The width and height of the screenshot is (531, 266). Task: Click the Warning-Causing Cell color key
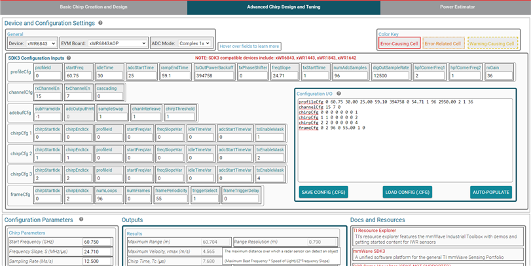494,44
